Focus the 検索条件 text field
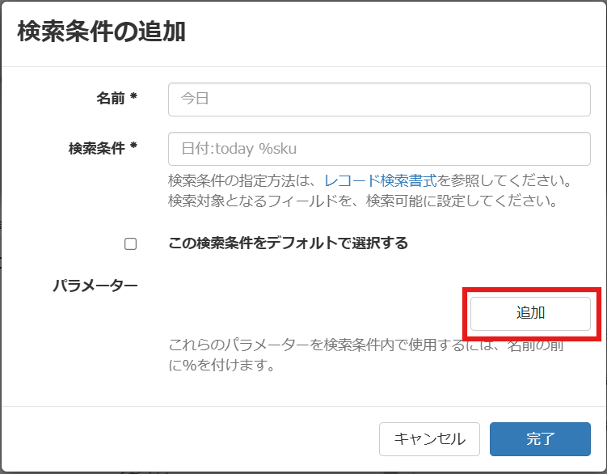This screenshot has width=607, height=474. 379,149
